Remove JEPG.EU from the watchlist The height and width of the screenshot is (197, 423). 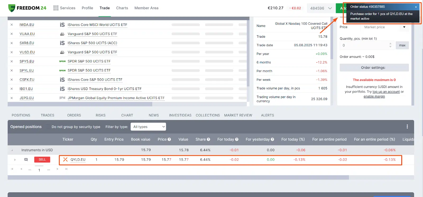point(12,98)
